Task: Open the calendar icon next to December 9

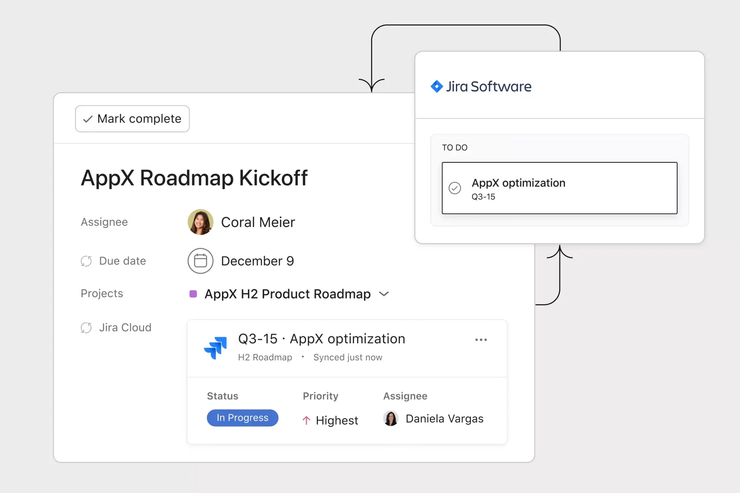Action: (200, 261)
